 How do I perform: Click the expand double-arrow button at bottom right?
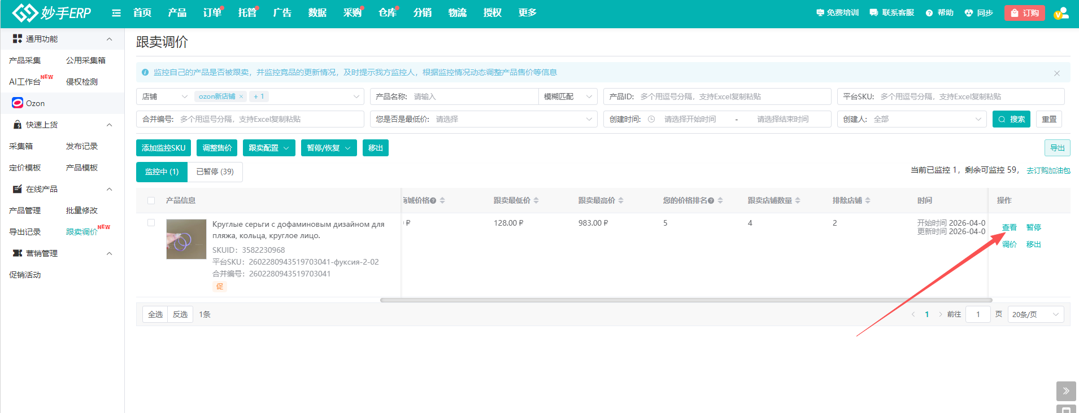point(1066,390)
